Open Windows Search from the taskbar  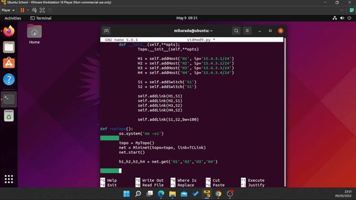tap(138, 194)
